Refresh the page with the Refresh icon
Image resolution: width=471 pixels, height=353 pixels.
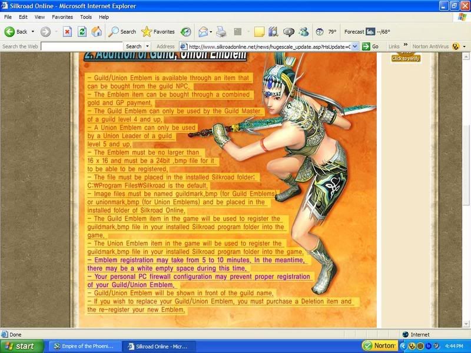coord(82,32)
